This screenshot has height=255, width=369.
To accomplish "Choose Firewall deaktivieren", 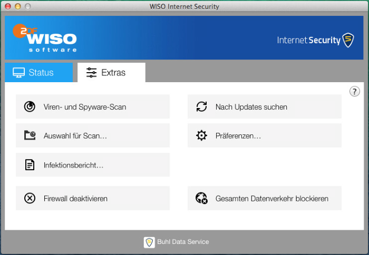I will pyautogui.click(x=93, y=198).
